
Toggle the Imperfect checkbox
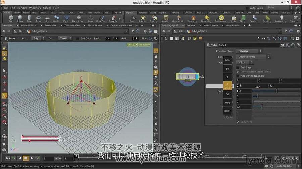(x=238, y=122)
